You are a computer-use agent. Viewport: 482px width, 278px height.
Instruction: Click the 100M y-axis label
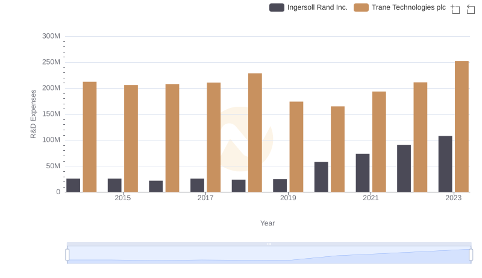tap(51, 140)
